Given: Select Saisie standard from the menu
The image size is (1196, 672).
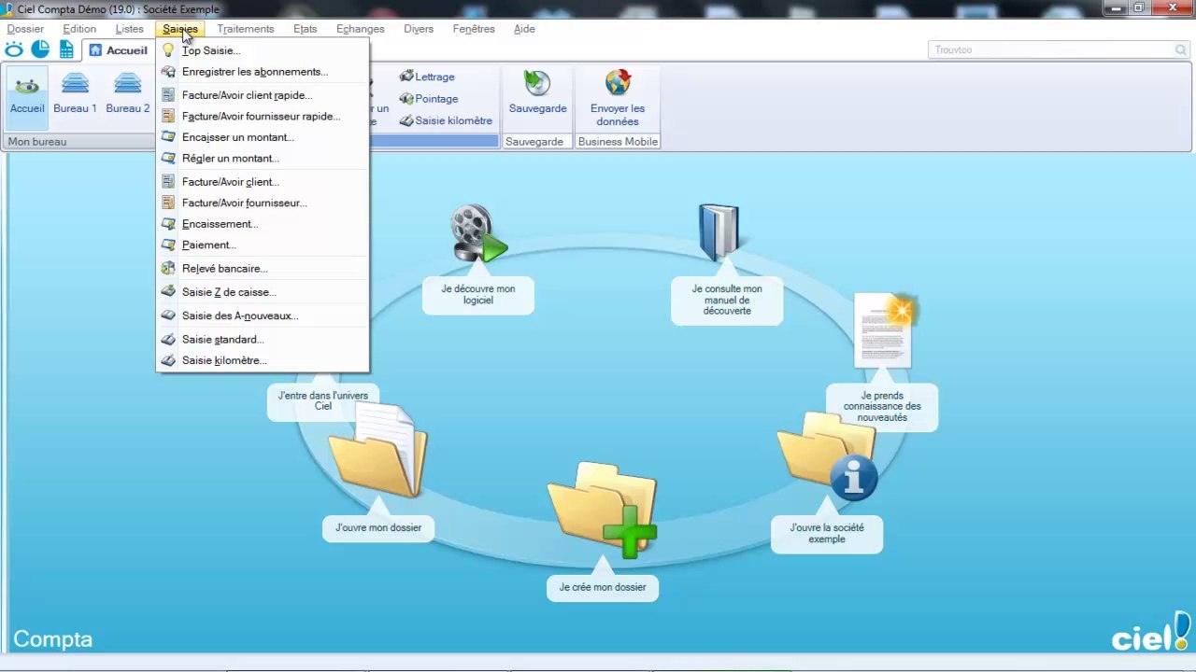Looking at the screenshot, I should point(263,340).
